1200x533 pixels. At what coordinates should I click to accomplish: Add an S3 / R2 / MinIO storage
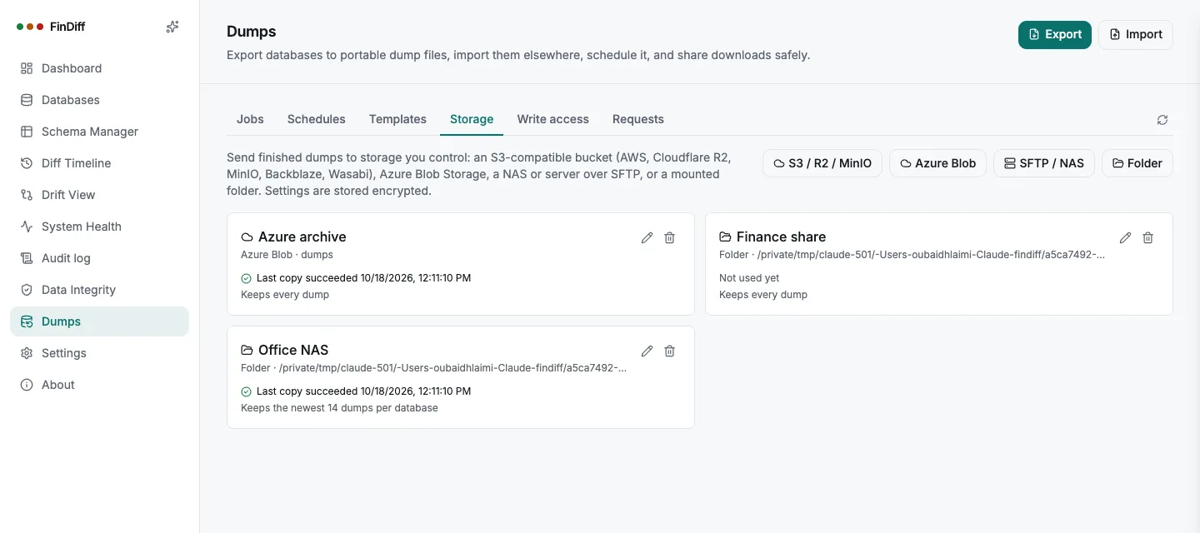tap(822, 163)
